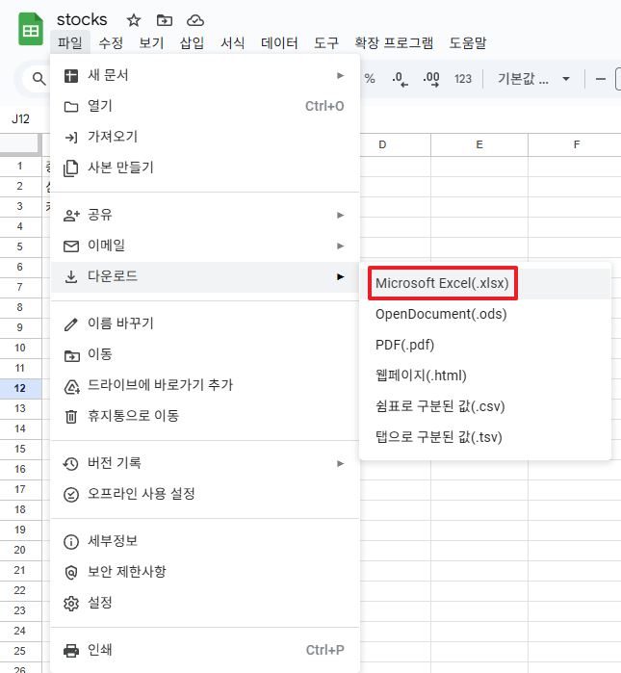Image resolution: width=621 pixels, height=673 pixels.
Task: Download as OpenDocument (.ods)
Action: click(x=485, y=314)
